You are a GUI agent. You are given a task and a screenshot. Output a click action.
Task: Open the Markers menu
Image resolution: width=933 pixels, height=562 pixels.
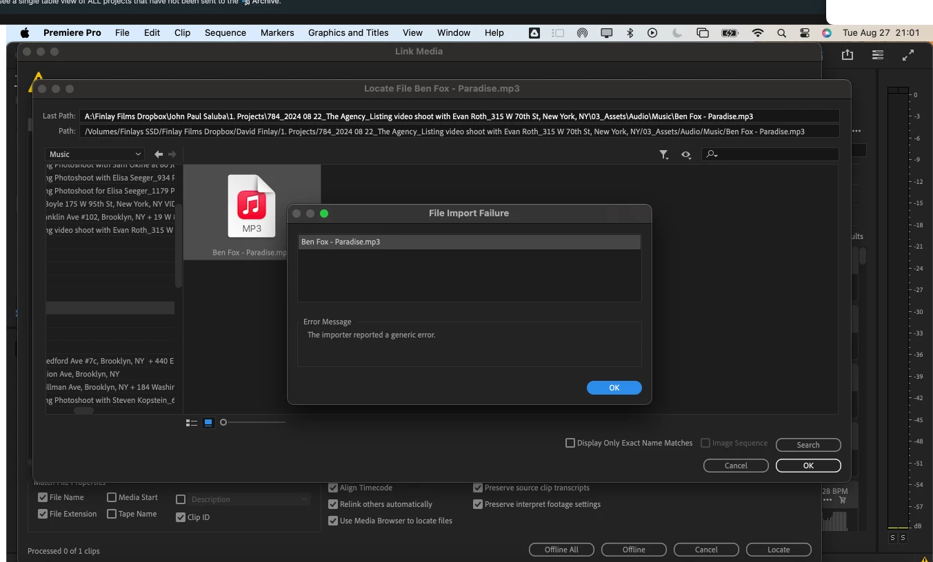coord(277,32)
